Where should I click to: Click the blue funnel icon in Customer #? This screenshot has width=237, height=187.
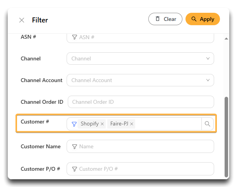tap(74, 124)
